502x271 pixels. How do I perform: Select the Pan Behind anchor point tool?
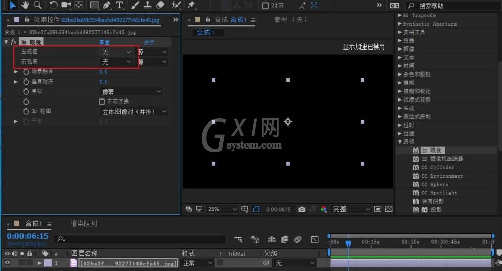pyautogui.click(x=78, y=5)
